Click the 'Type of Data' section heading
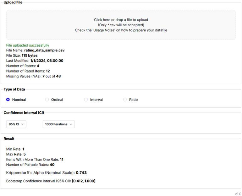Image resolution: width=242 pixels, height=196 pixels. [14, 89]
